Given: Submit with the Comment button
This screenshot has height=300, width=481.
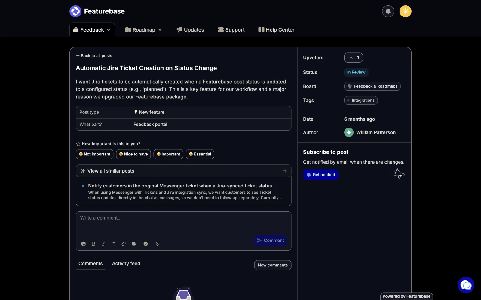Looking at the screenshot, I should click(x=271, y=241).
